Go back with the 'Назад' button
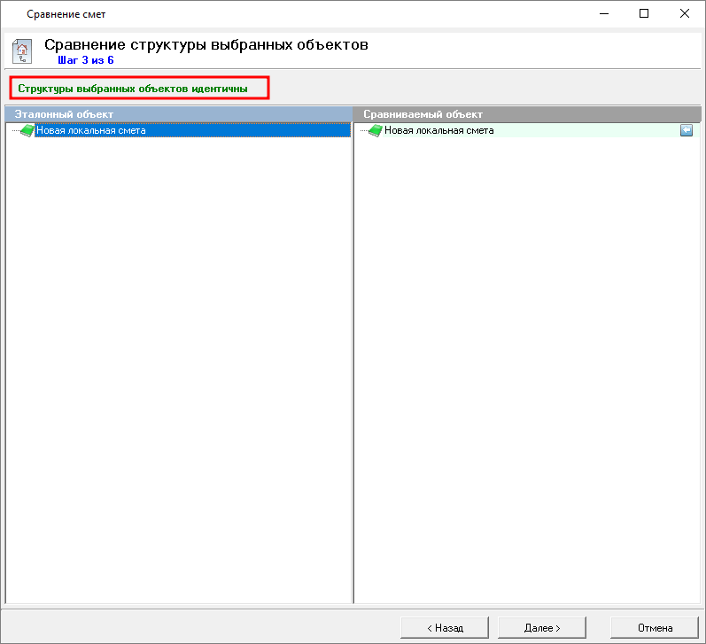This screenshot has width=706, height=644. click(x=445, y=627)
